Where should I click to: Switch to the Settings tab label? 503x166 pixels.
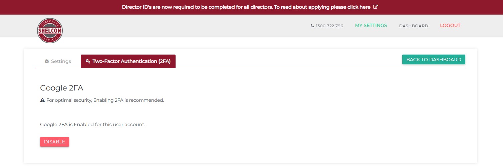pyautogui.click(x=61, y=61)
